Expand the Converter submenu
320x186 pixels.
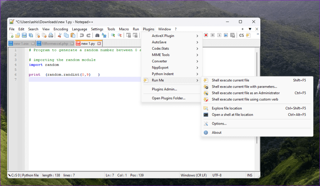(172, 61)
